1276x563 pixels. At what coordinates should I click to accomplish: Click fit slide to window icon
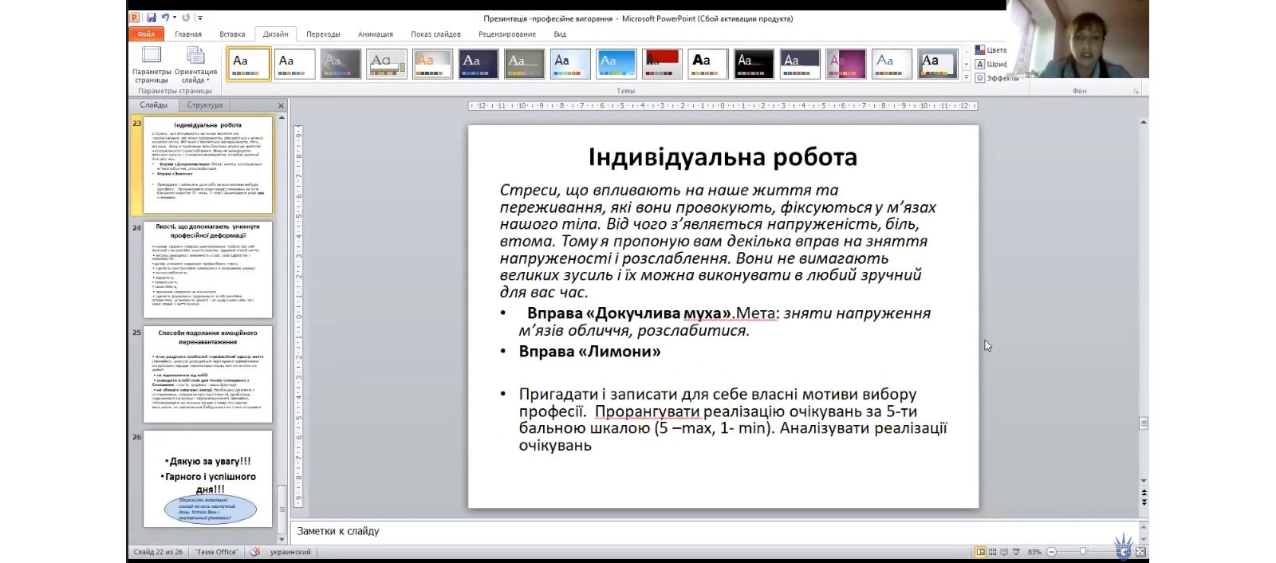click(x=1140, y=552)
